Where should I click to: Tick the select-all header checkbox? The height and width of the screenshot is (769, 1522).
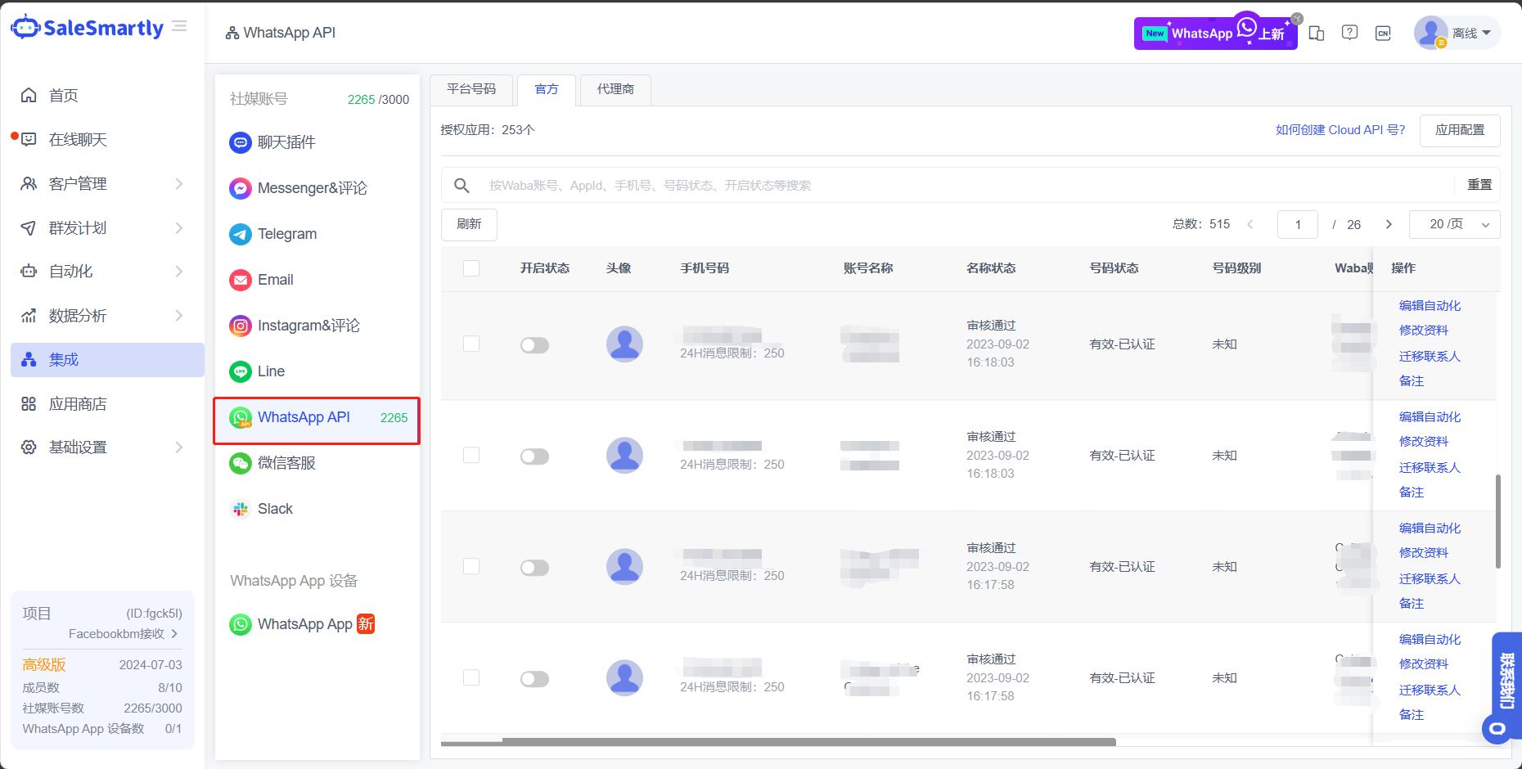tap(471, 268)
